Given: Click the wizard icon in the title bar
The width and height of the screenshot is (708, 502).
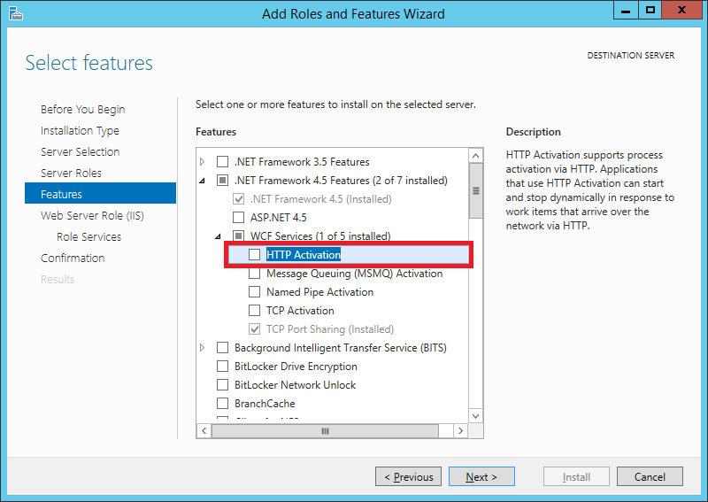Looking at the screenshot, I should (x=15, y=13).
